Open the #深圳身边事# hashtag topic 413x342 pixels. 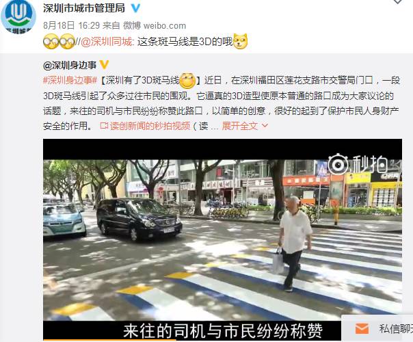pos(70,80)
